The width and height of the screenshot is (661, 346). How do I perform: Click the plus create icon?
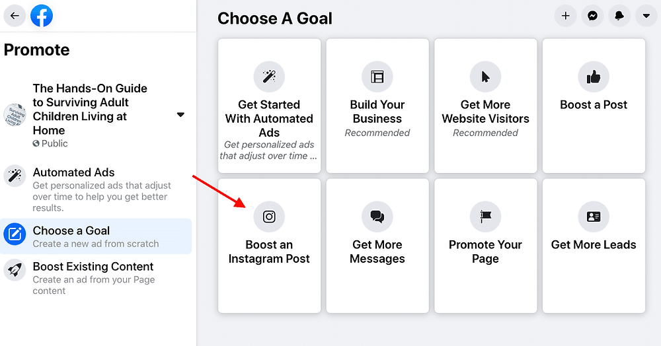(566, 16)
